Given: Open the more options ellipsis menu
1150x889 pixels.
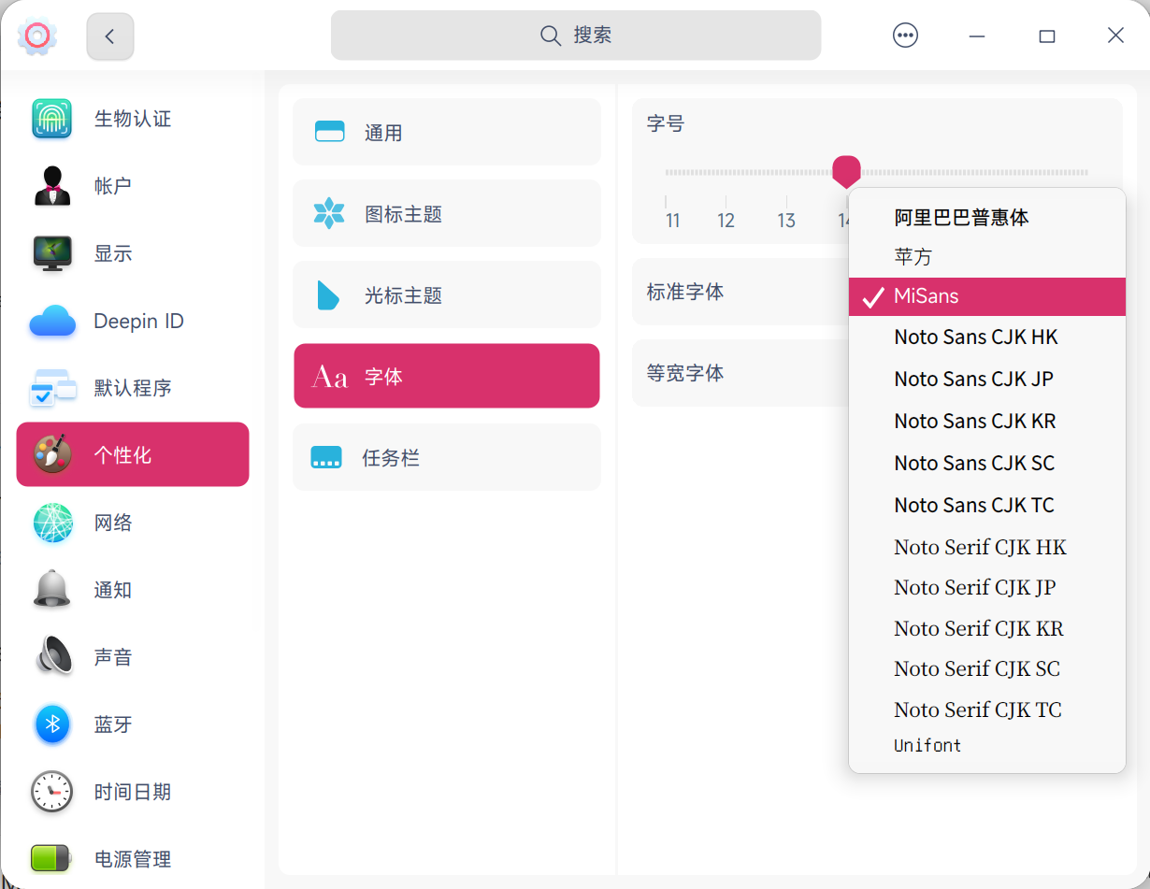Looking at the screenshot, I should [x=905, y=35].
